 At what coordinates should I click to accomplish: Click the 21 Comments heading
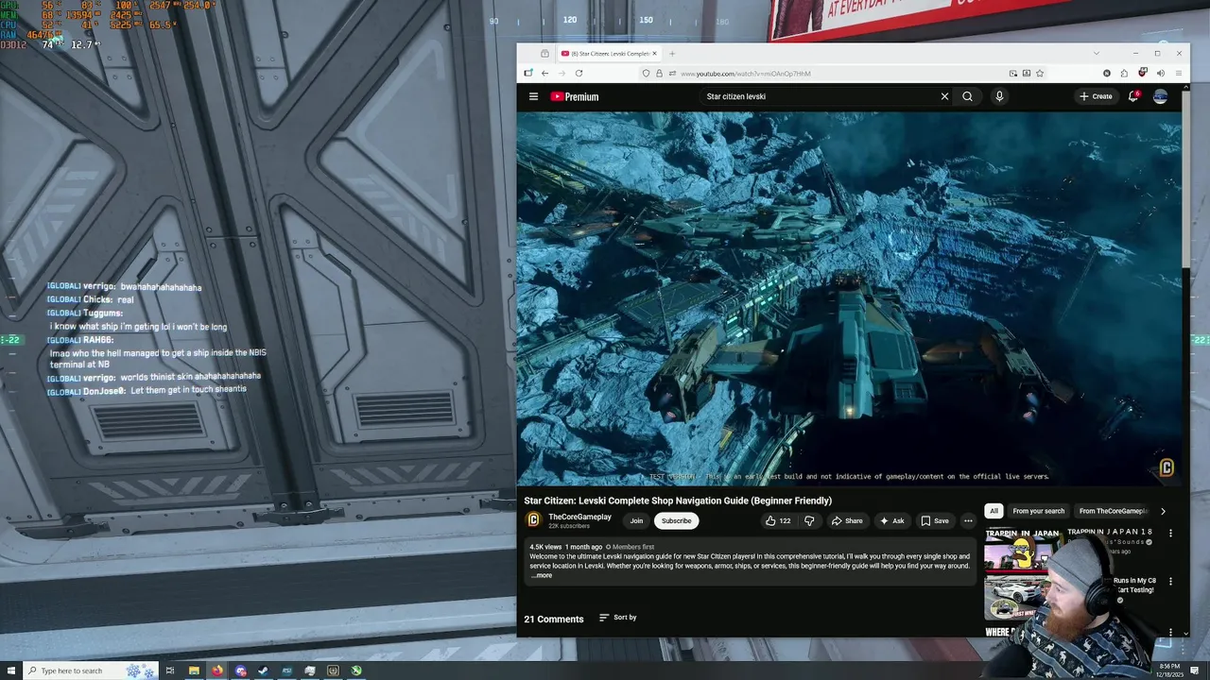[x=554, y=620]
